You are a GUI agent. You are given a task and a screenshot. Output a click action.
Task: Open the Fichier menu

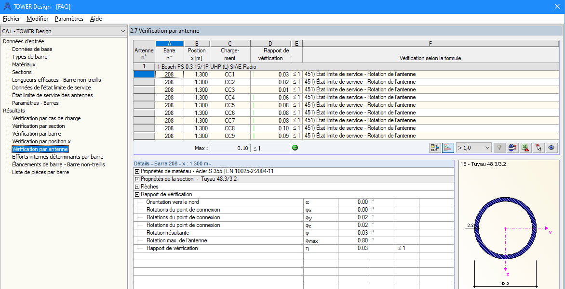pos(11,19)
